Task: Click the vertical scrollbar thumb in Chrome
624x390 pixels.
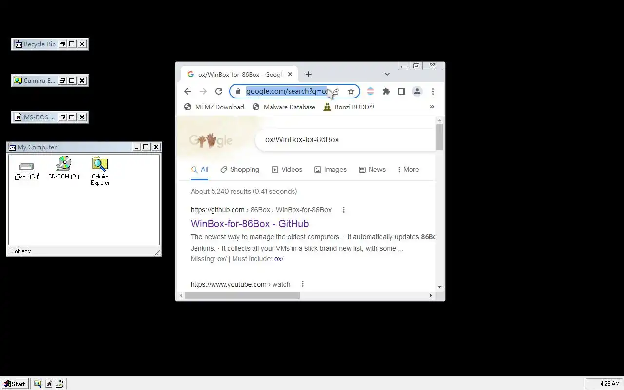Action: 439,137
